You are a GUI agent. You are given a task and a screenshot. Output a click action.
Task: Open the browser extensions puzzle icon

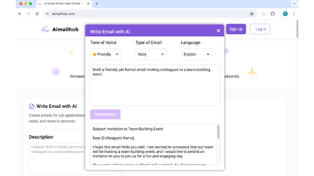click(x=273, y=14)
